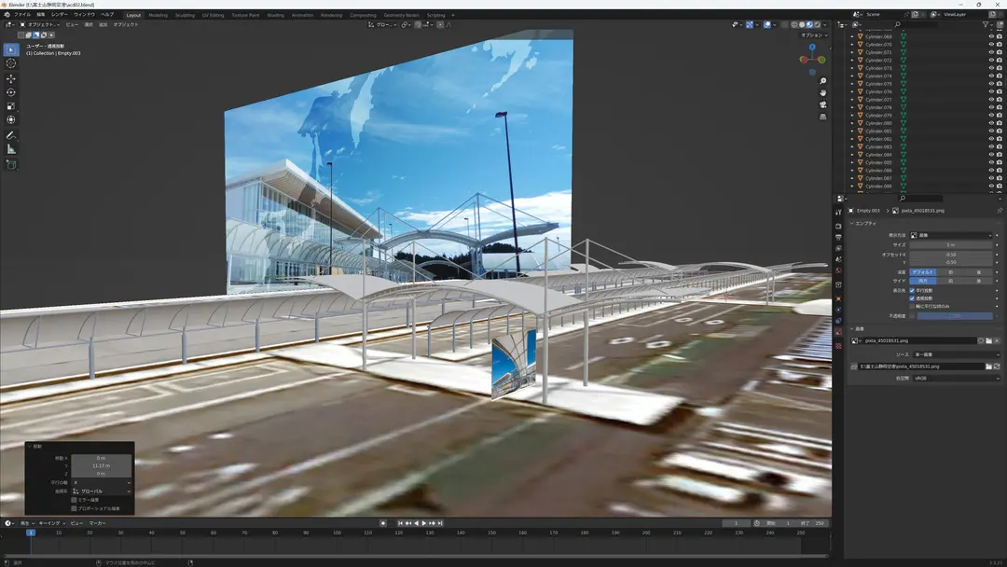Select the Transform tool
Screen dimensions: 1007x567
click(x=11, y=119)
